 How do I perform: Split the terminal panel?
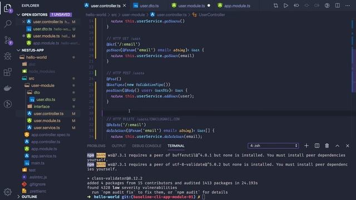coord(317,146)
